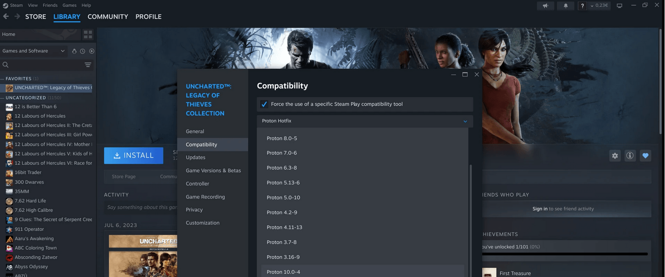Toggle the favorite heart icon
Image resolution: width=665 pixels, height=277 pixels.
[x=646, y=156]
